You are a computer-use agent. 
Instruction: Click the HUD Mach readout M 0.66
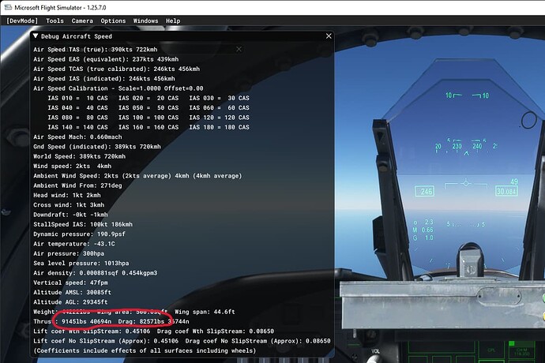423,230
